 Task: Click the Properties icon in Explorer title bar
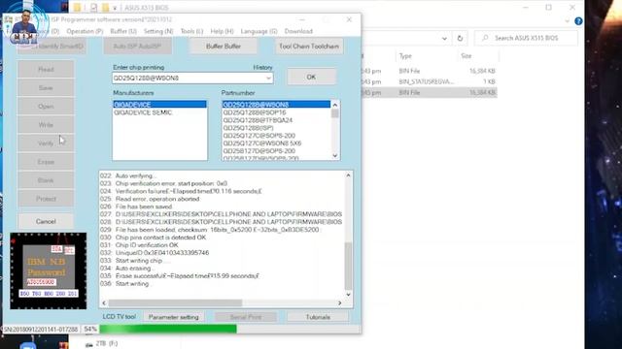[93, 8]
